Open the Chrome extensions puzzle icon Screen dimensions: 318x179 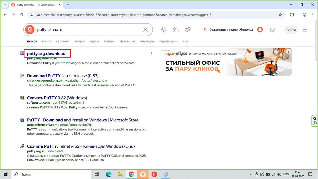[x=292, y=15]
